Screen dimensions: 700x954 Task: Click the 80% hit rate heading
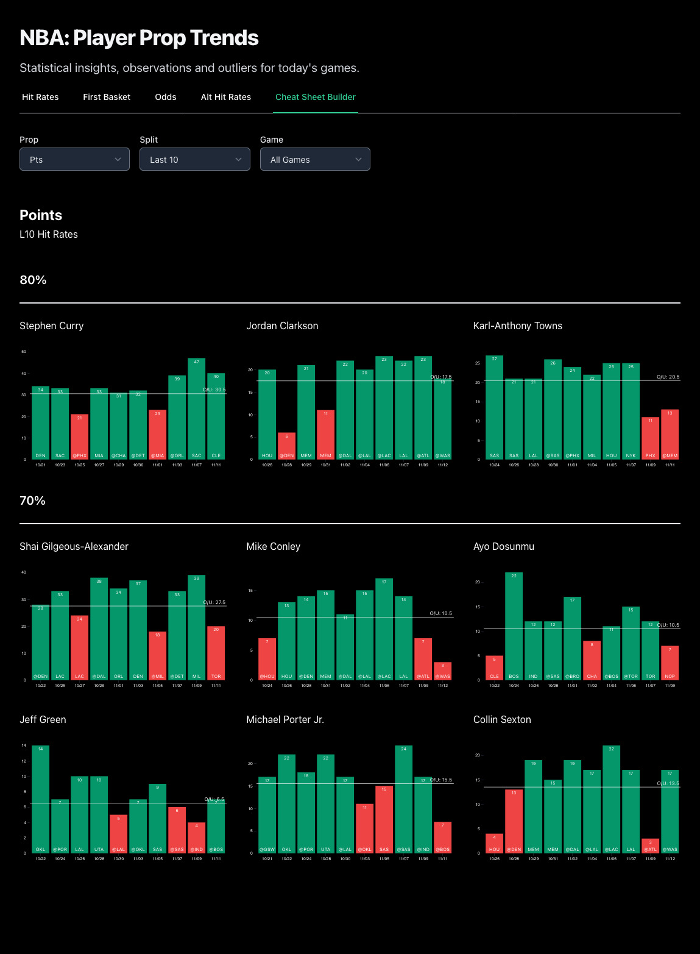[33, 280]
